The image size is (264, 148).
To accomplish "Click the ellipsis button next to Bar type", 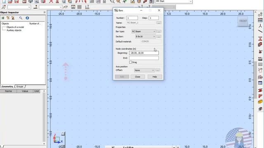I will pyautogui.click(x=159, y=31).
